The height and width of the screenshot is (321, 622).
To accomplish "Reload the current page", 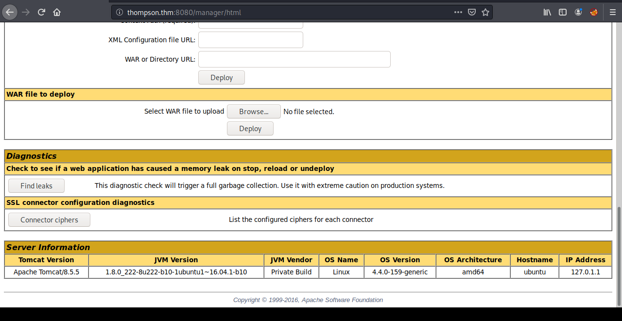I will coord(42,12).
